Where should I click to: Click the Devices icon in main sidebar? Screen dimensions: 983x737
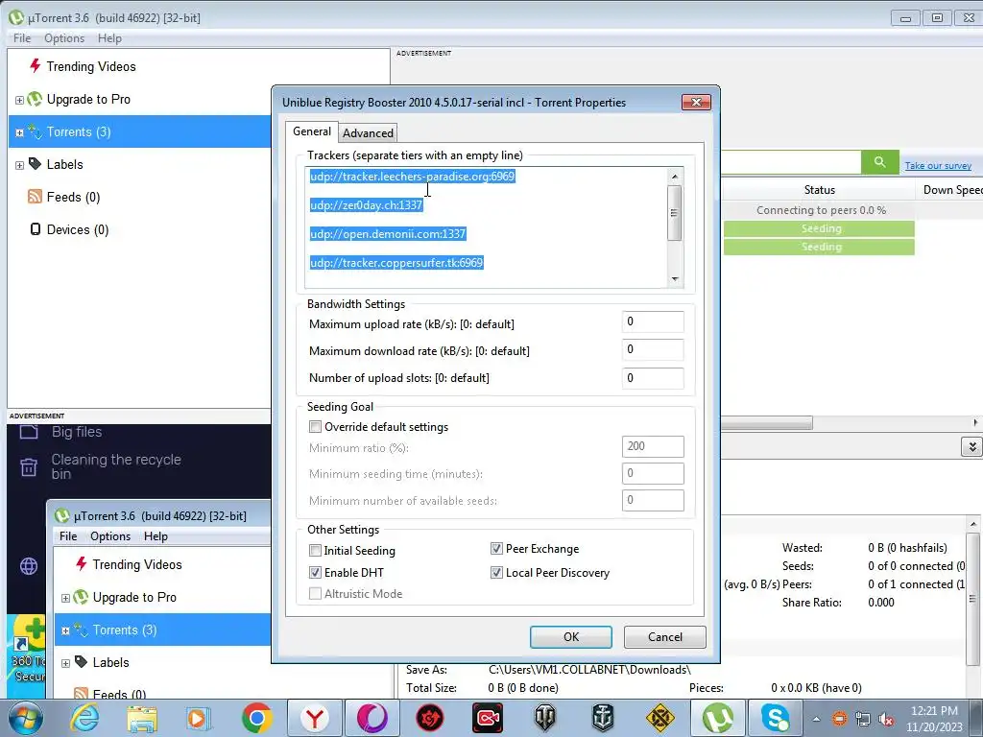pos(36,229)
